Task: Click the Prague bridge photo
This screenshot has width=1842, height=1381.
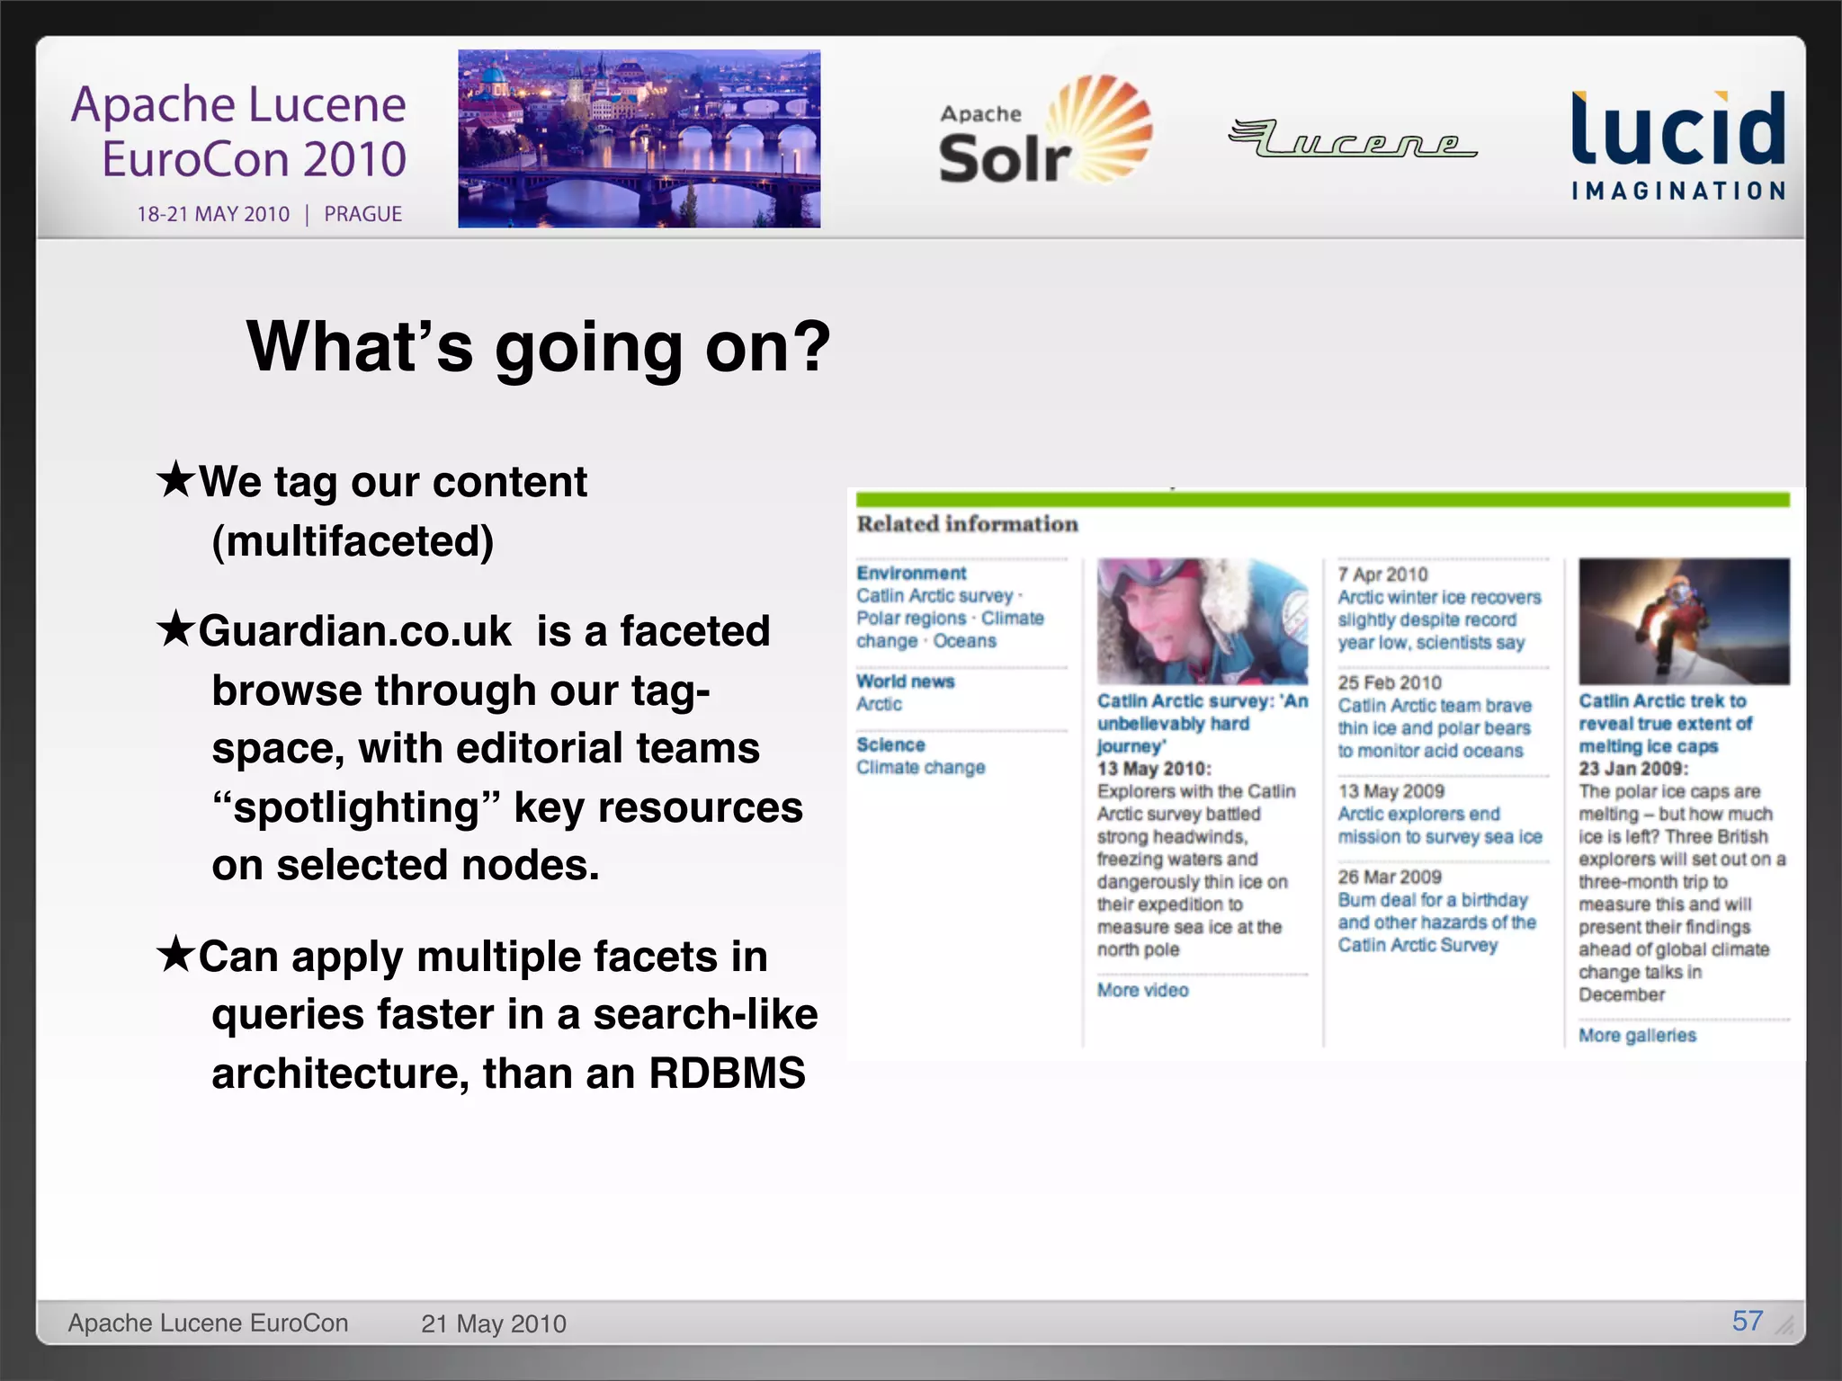Action: (639, 138)
